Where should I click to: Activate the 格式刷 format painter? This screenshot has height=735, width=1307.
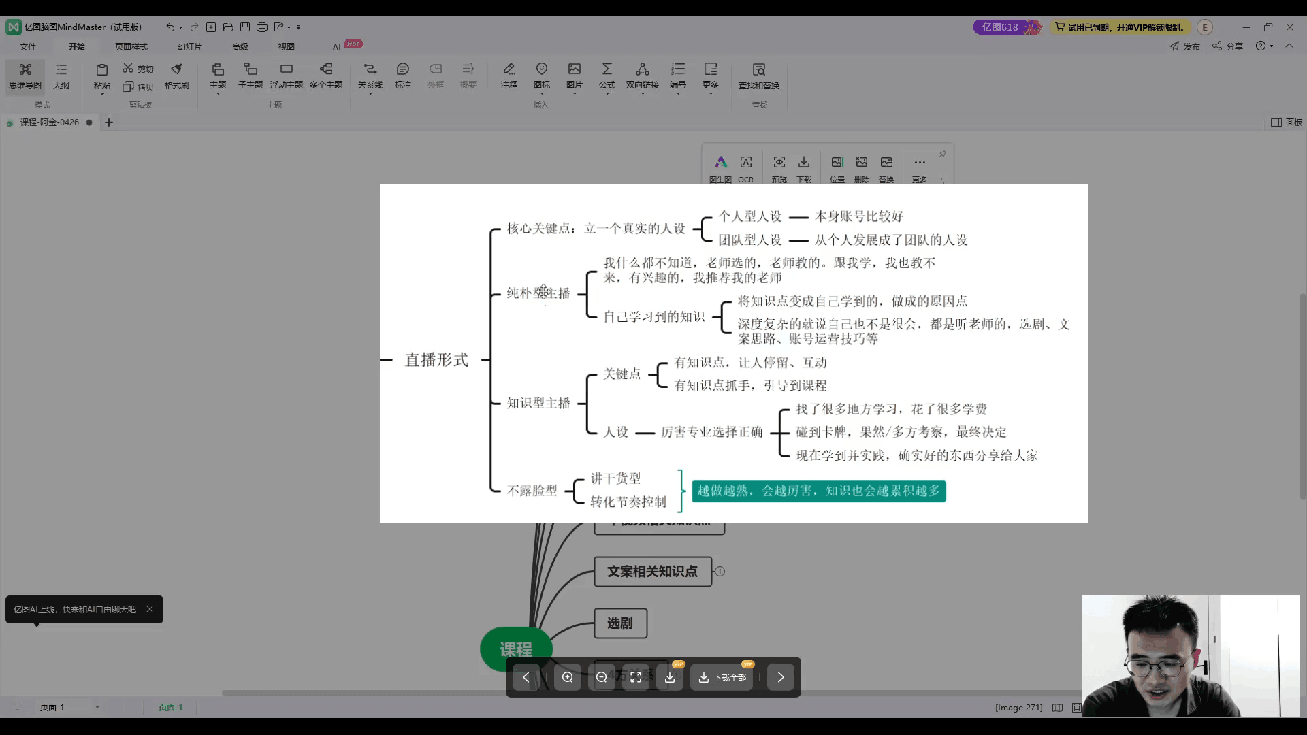177,76
